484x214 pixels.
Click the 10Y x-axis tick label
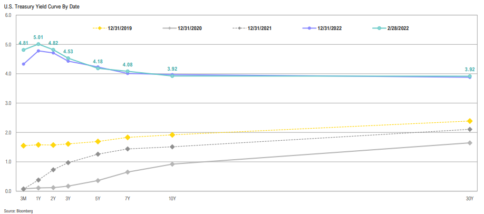tap(172, 199)
